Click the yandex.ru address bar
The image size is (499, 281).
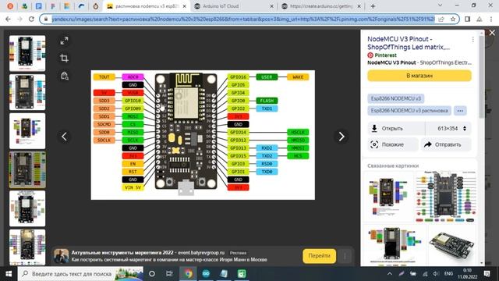(x=243, y=19)
